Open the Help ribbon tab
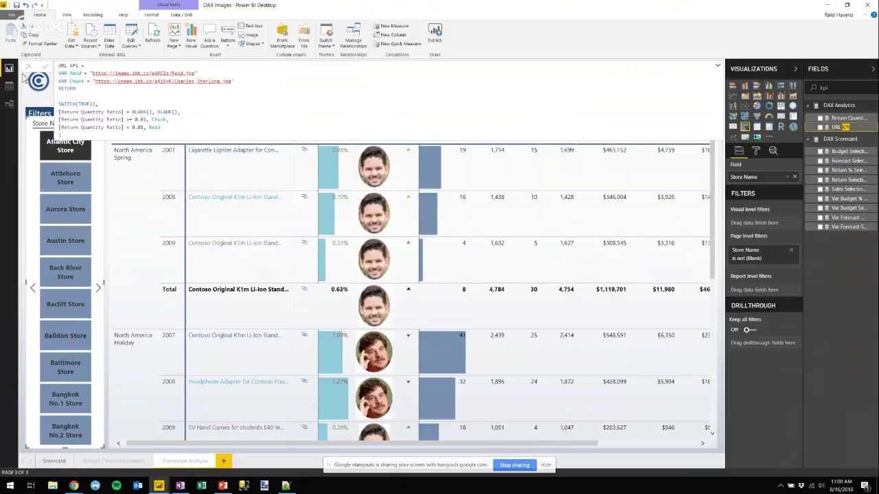 click(123, 14)
